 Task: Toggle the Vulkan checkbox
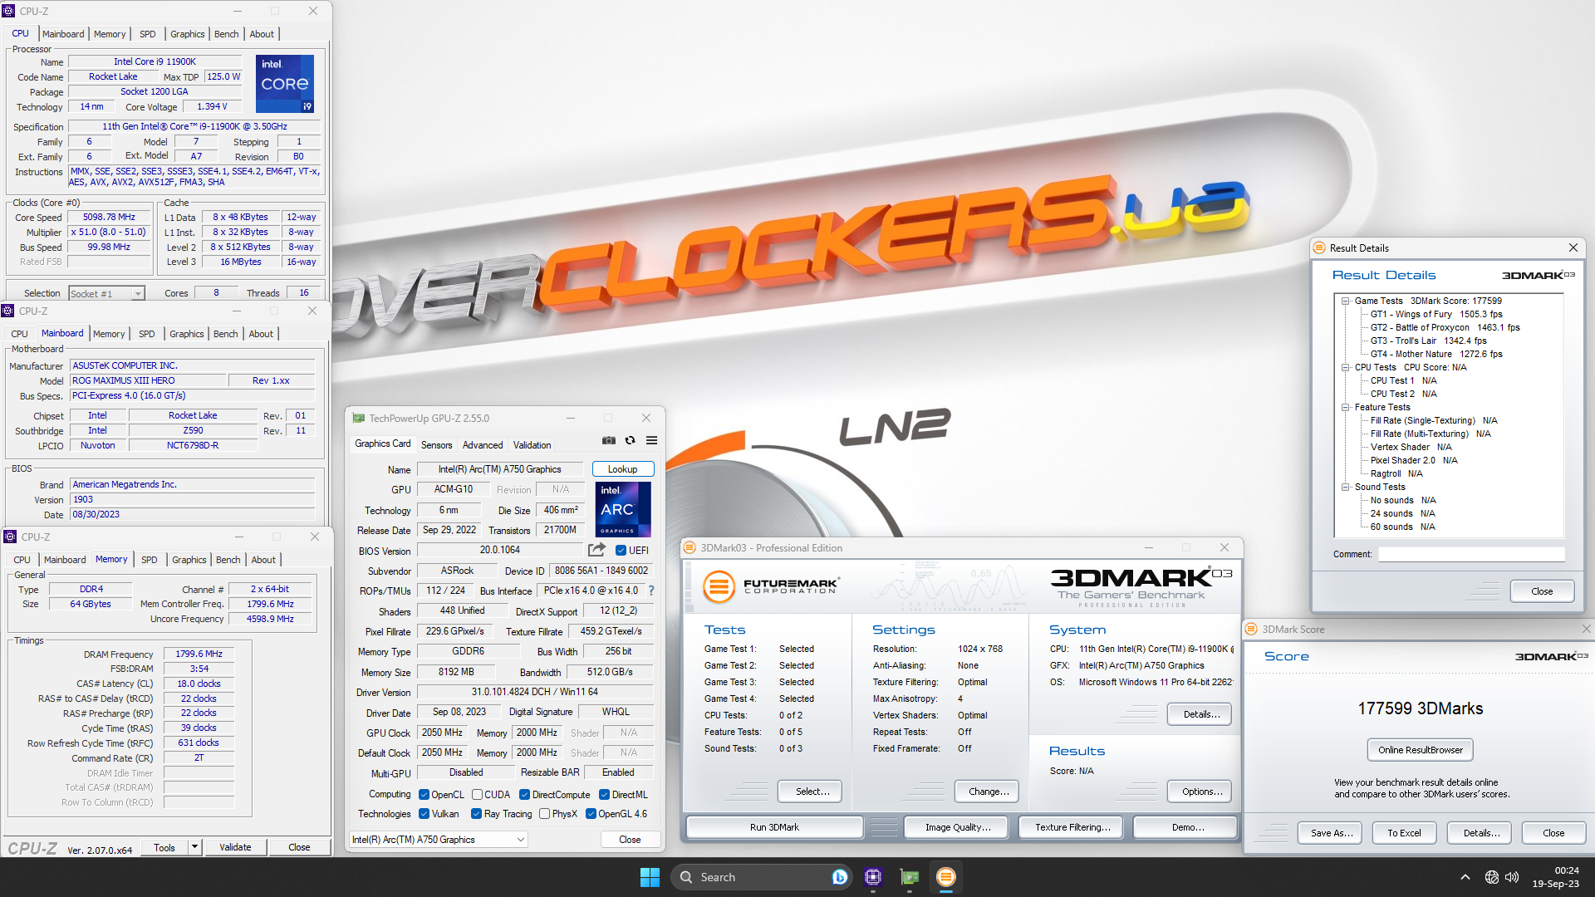425,814
